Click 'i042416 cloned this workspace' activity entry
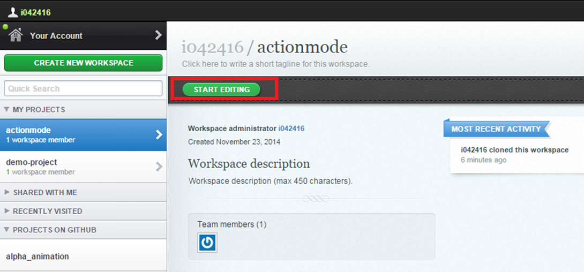 [x=515, y=150]
